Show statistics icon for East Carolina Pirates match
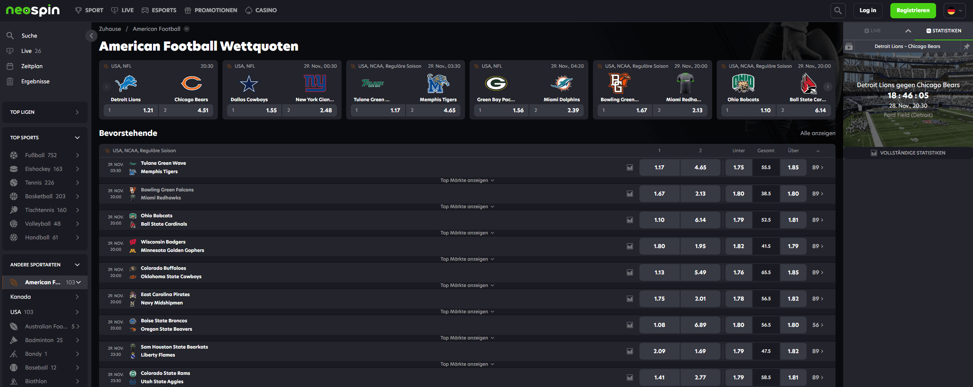Screen dimensions: 973x387 [x=630, y=299]
